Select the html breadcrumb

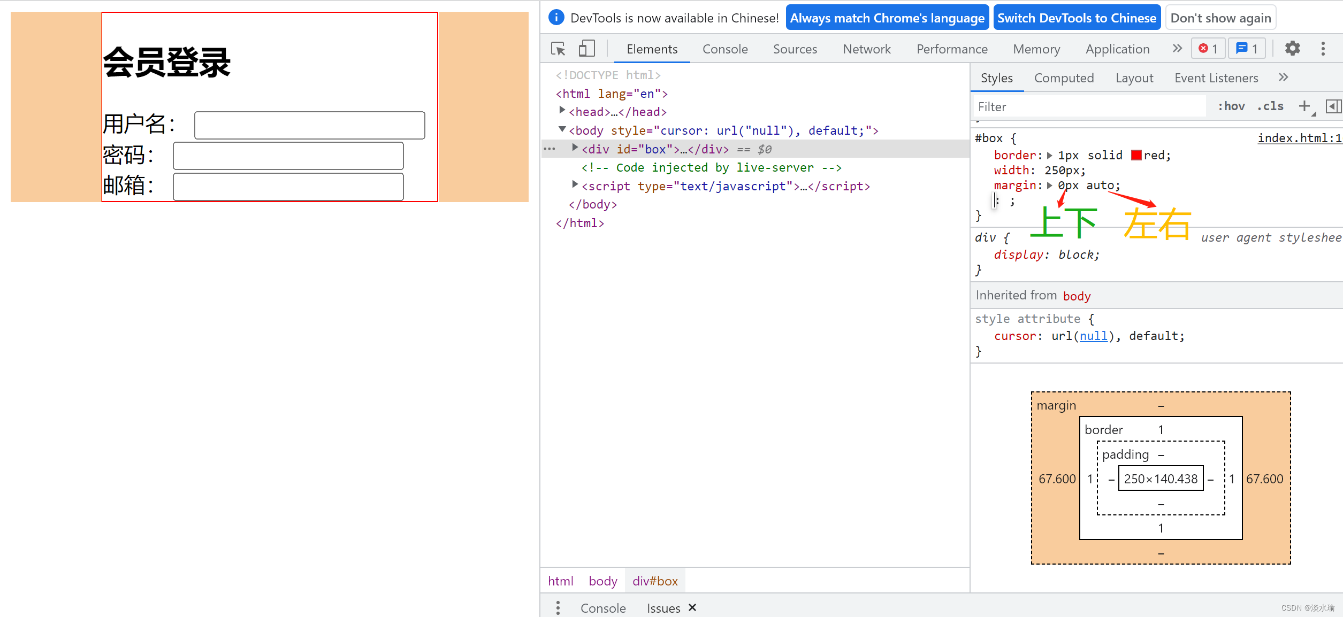click(560, 581)
